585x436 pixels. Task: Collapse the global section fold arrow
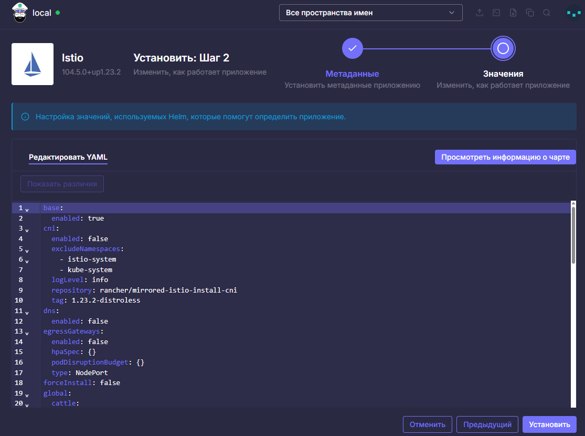click(27, 395)
